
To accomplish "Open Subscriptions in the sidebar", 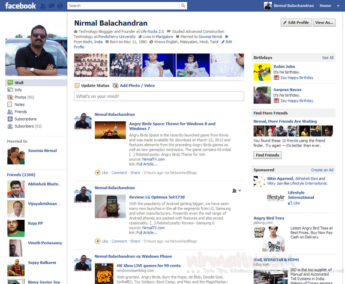I will coord(26,119).
